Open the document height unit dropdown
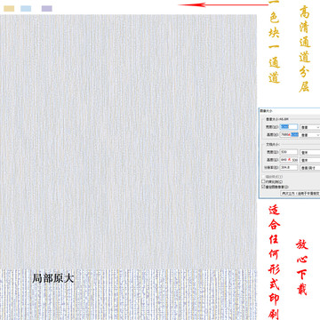This screenshot has width=320, height=320. (x=310, y=160)
